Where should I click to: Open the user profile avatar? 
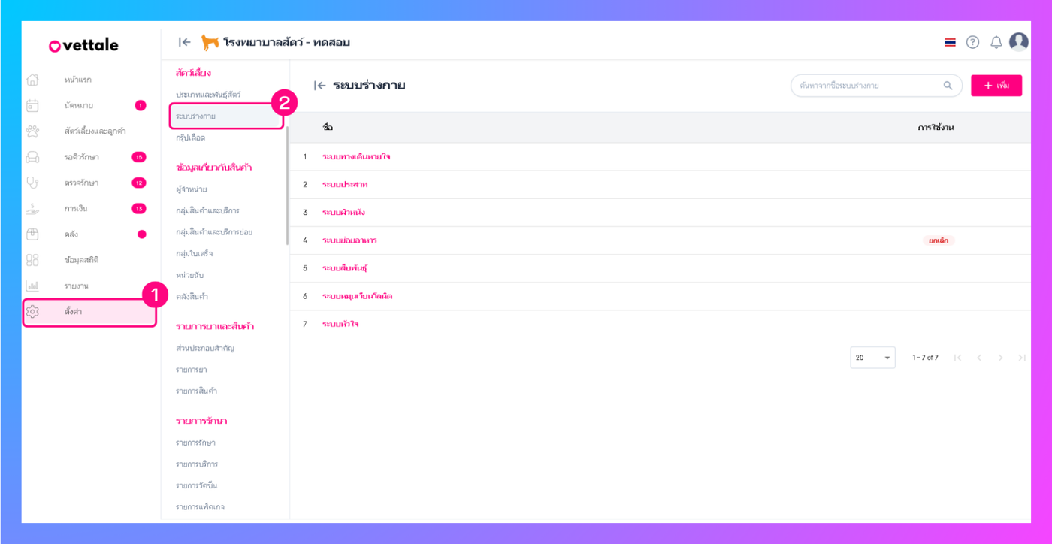pos(1018,42)
